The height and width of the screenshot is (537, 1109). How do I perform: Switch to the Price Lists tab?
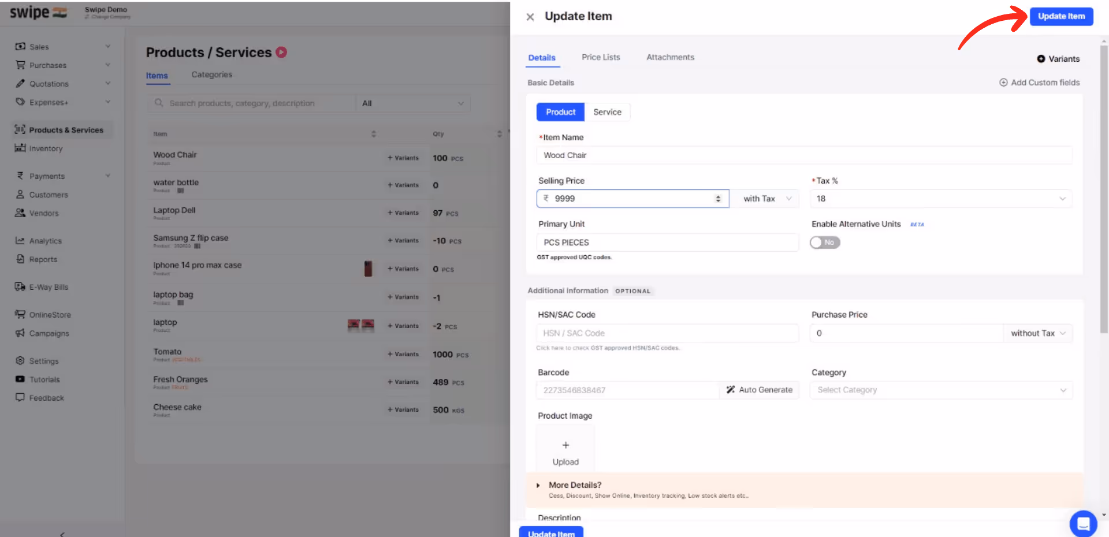(601, 57)
